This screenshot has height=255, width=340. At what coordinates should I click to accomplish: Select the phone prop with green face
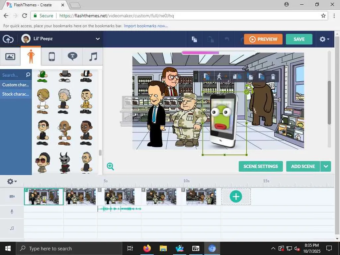(x=223, y=121)
